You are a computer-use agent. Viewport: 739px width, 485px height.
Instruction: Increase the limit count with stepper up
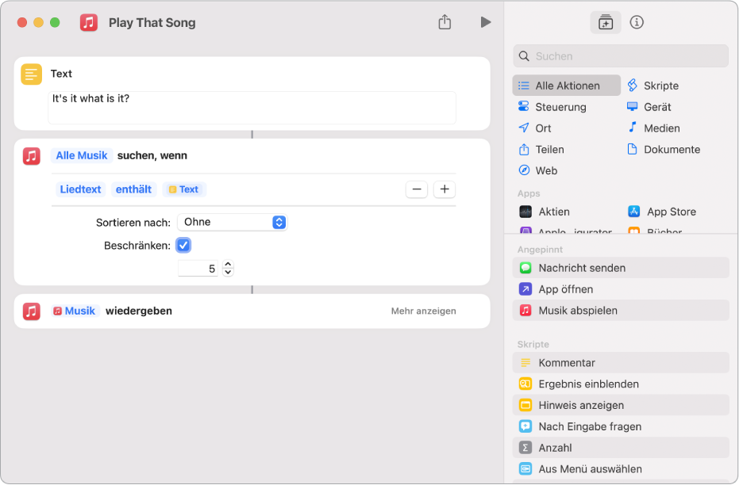(228, 265)
